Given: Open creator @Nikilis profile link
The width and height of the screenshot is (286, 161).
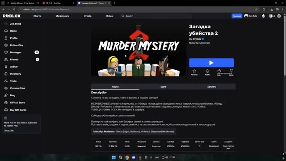Looking at the screenshot, I should coord(197,39).
